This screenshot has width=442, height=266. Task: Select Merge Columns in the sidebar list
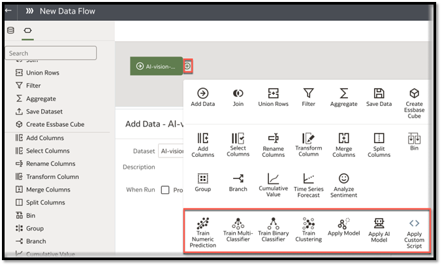43,190
